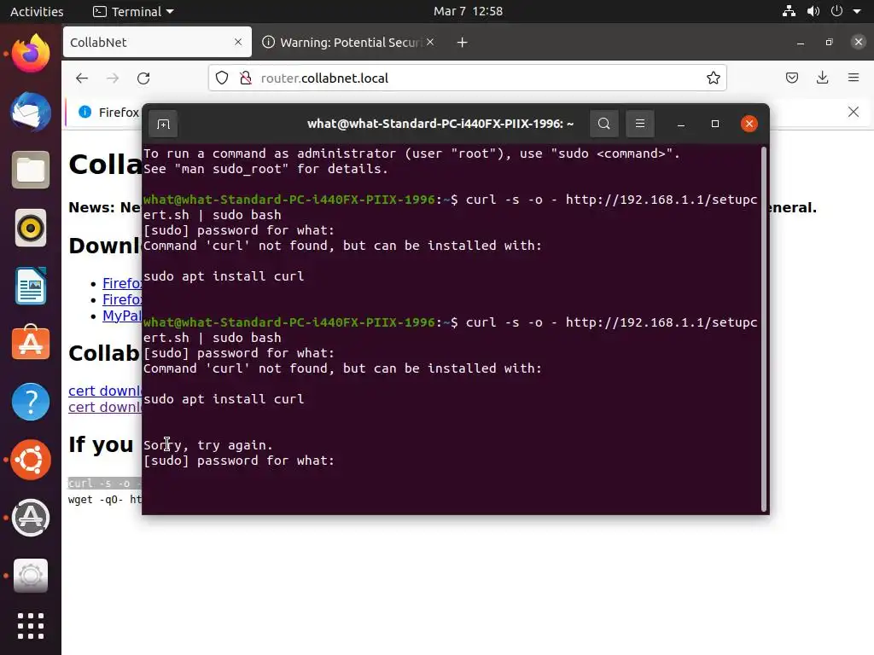This screenshot has height=655, width=874.
Task: Open the network status icon in the top bar
Action: pos(789,11)
